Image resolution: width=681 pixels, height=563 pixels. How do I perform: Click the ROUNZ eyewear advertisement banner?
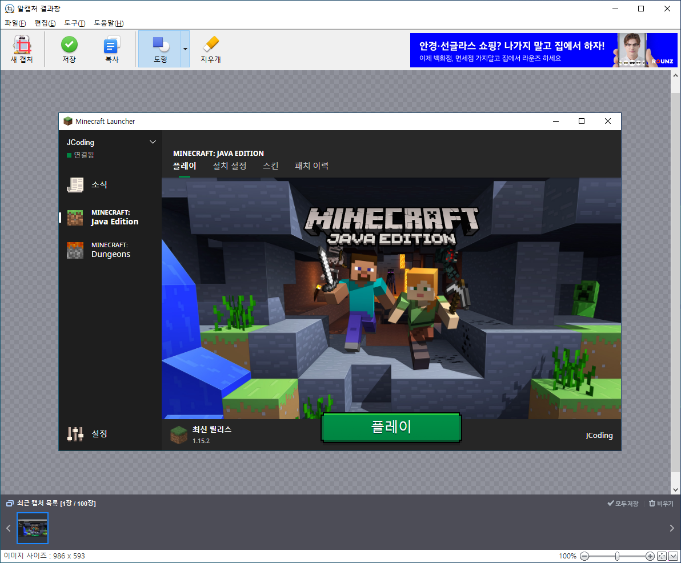(544, 50)
